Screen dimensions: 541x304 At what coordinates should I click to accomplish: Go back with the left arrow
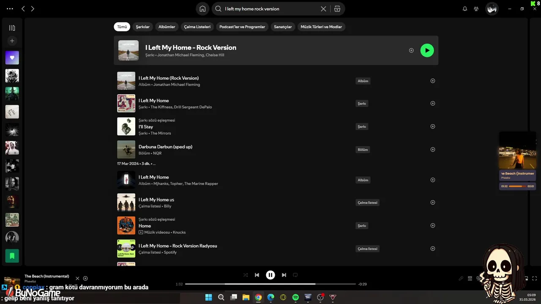tap(23, 8)
